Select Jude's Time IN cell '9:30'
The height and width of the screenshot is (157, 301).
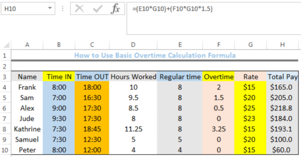pos(59,119)
